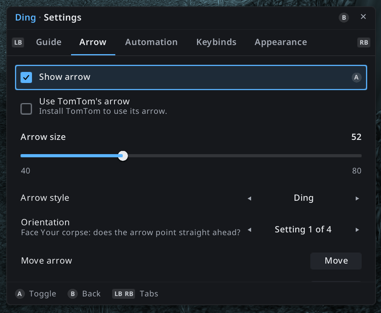Click the Install TomTom to use its arrow text
This screenshot has width=381, height=313.
coord(103,111)
